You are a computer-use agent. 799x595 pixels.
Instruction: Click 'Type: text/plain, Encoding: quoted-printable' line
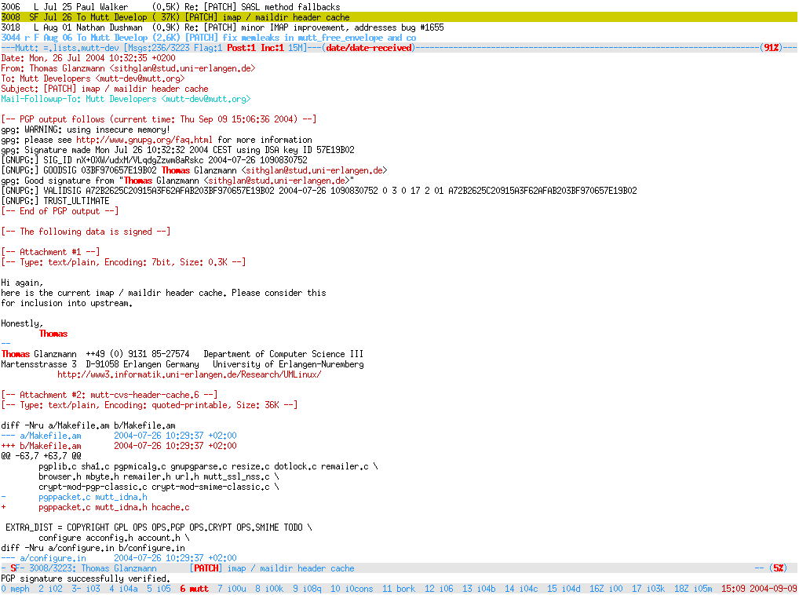coord(149,405)
